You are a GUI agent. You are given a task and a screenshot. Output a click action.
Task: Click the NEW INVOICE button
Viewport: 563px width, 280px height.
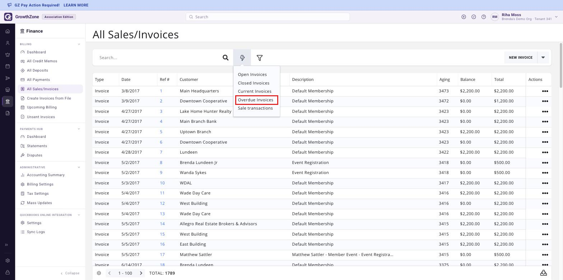coord(521,58)
